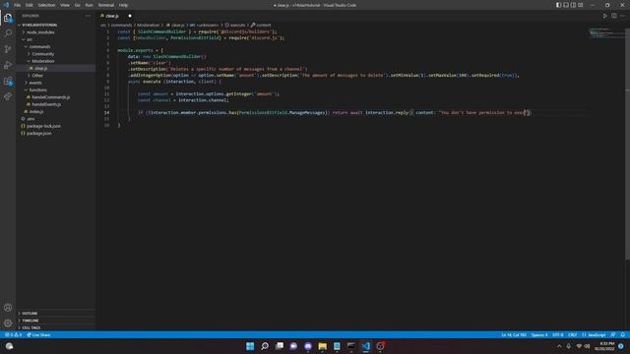Click the unsaved dot on the clear.js tab
Screen dimensions: 630x354
coord(130,16)
